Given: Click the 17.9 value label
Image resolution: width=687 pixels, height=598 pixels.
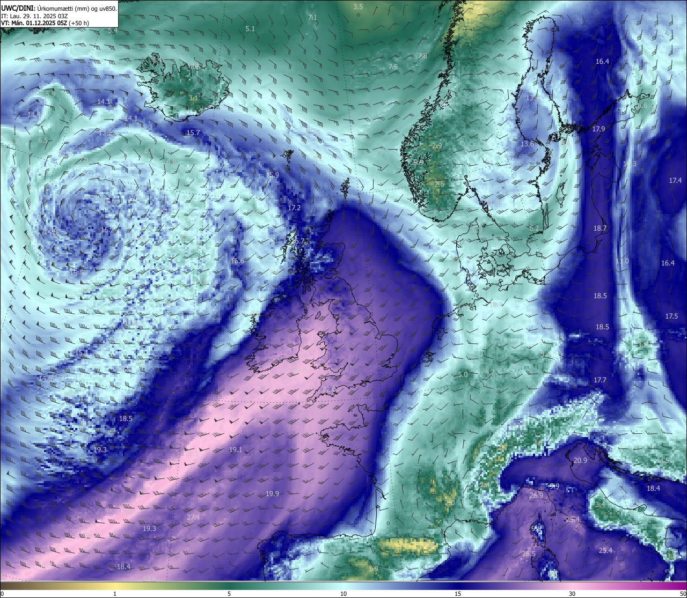Looking at the screenshot, I should point(598,129).
